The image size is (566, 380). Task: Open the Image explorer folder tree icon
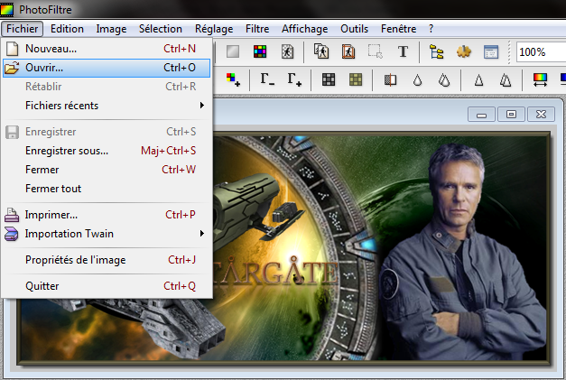coord(436,51)
